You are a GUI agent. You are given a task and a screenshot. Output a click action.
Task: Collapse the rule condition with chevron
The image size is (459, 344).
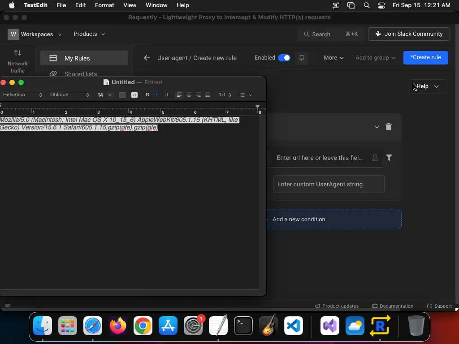point(377,127)
